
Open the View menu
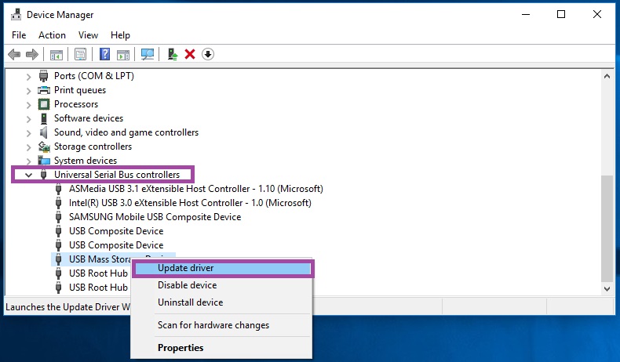(88, 35)
